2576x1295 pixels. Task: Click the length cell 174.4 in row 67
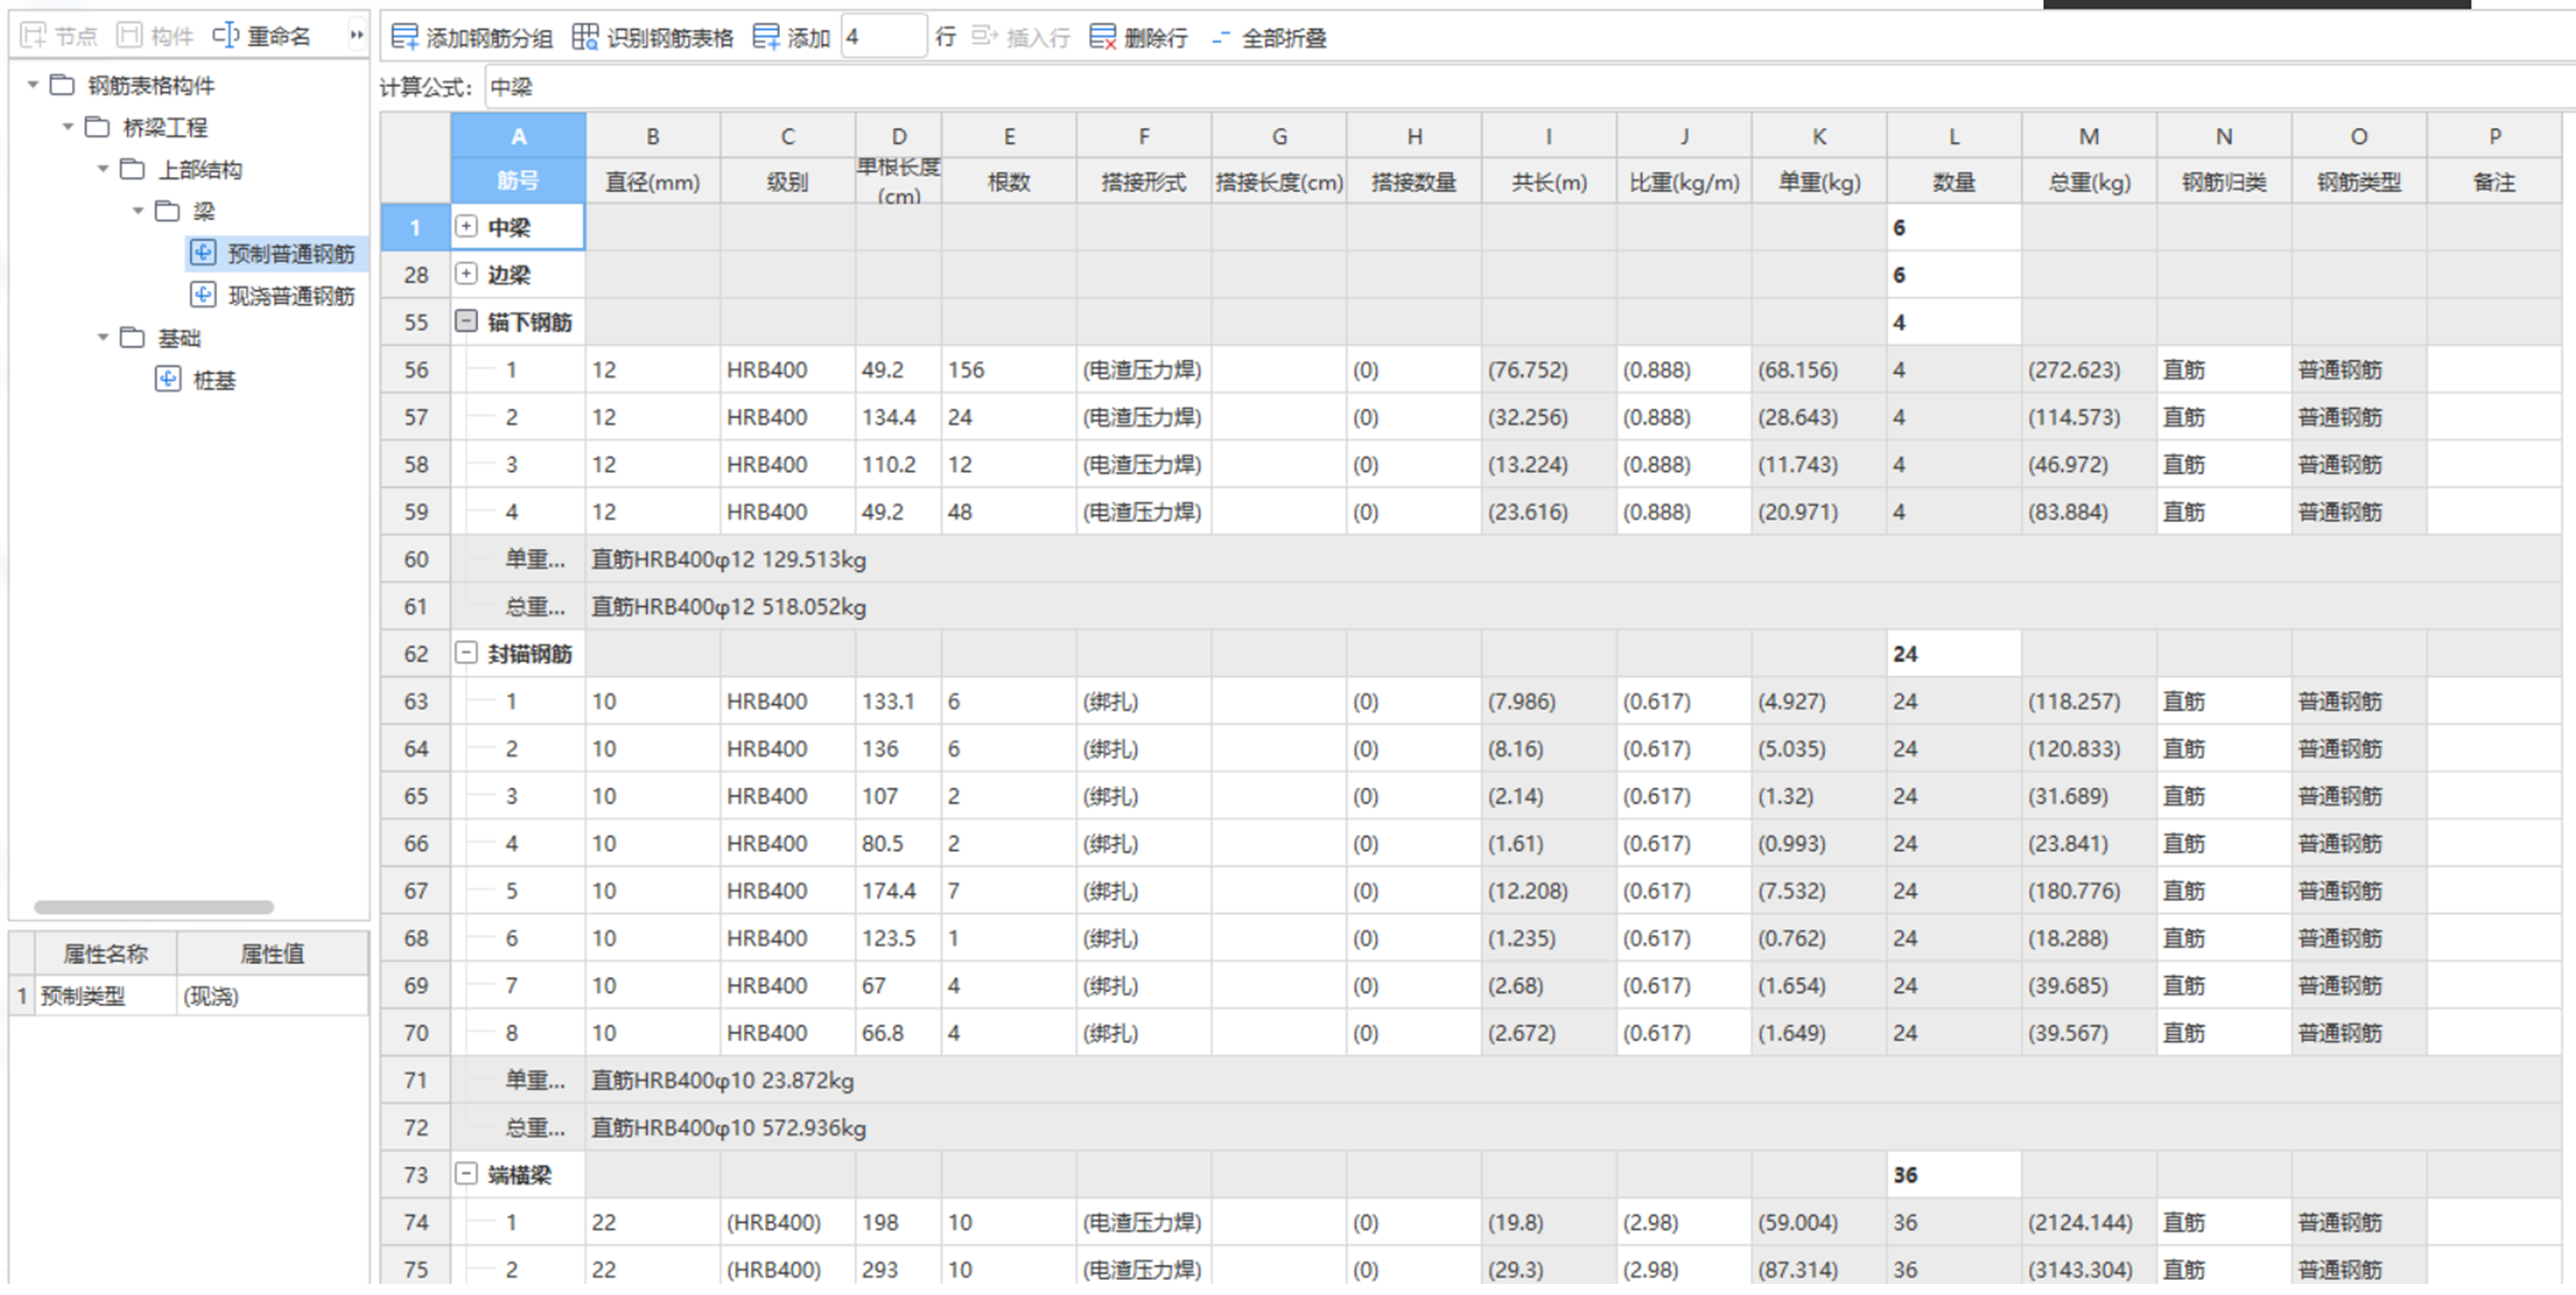coord(898,891)
